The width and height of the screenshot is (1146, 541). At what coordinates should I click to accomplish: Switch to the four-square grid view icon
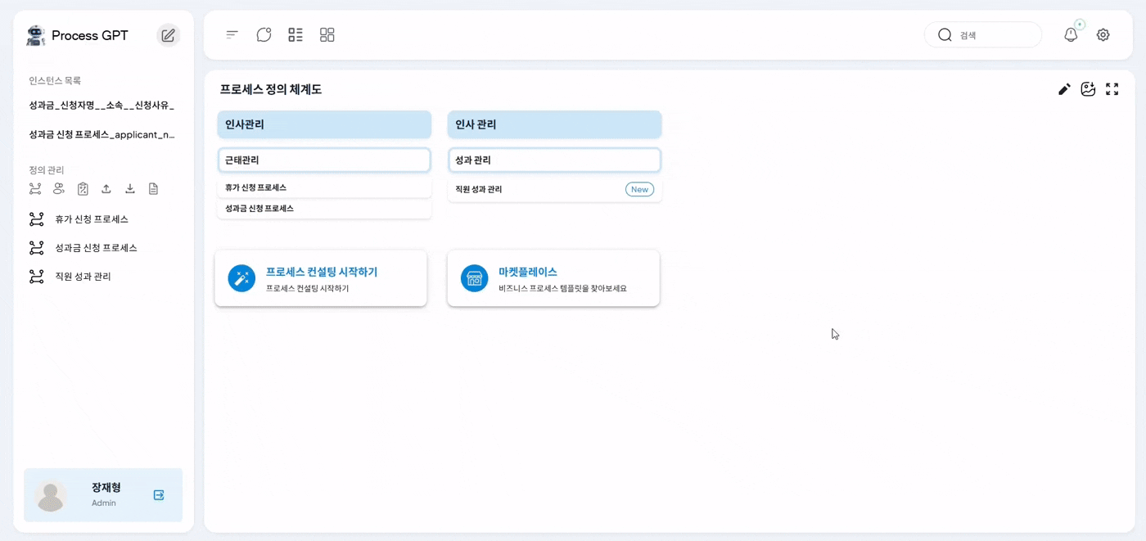pyautogui.click(x=327, y=34)
